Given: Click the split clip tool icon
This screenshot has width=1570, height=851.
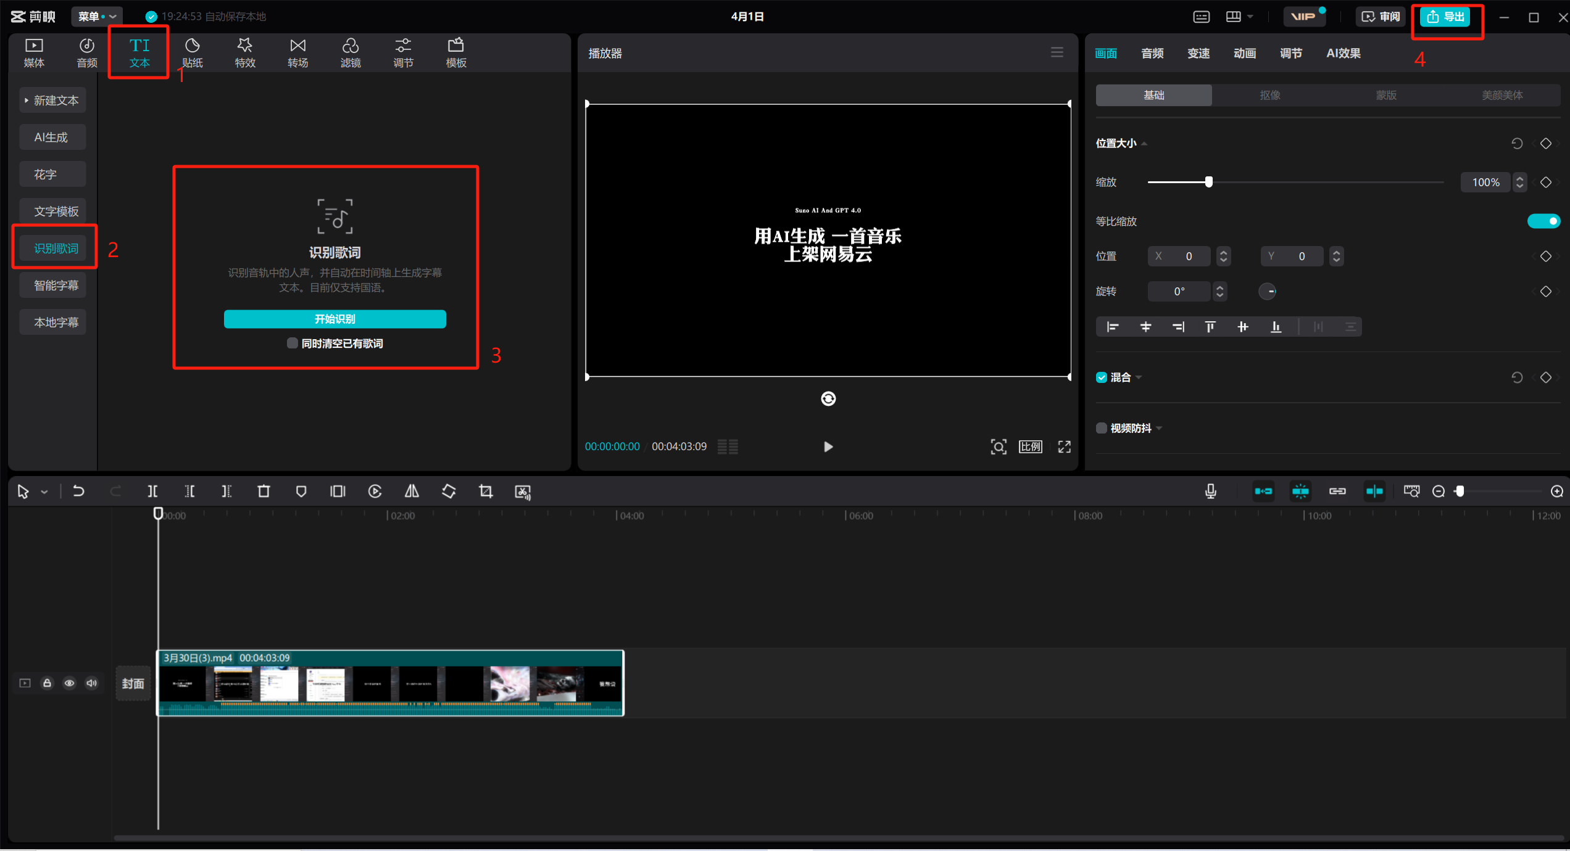Looking at the screenshot, I should click(152, 491).
